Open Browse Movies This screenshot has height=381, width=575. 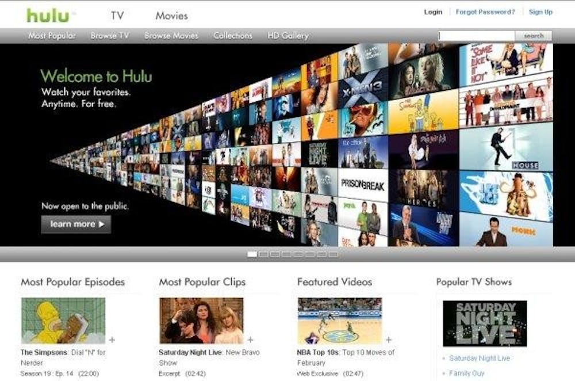(x=171, y=36)
